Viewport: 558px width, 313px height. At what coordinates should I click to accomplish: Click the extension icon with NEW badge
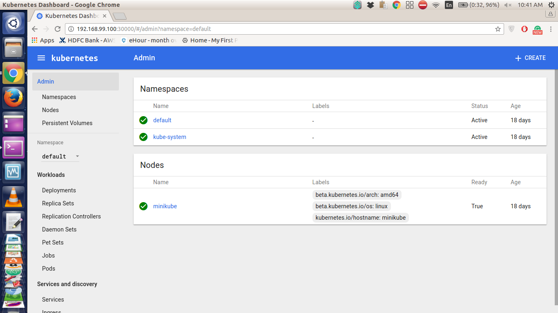(x=538, y=29)
